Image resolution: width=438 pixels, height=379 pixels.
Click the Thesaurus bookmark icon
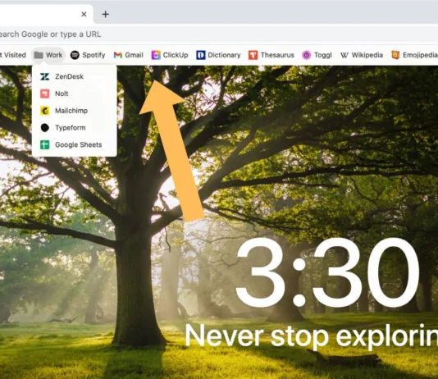(x=253, y=55)
